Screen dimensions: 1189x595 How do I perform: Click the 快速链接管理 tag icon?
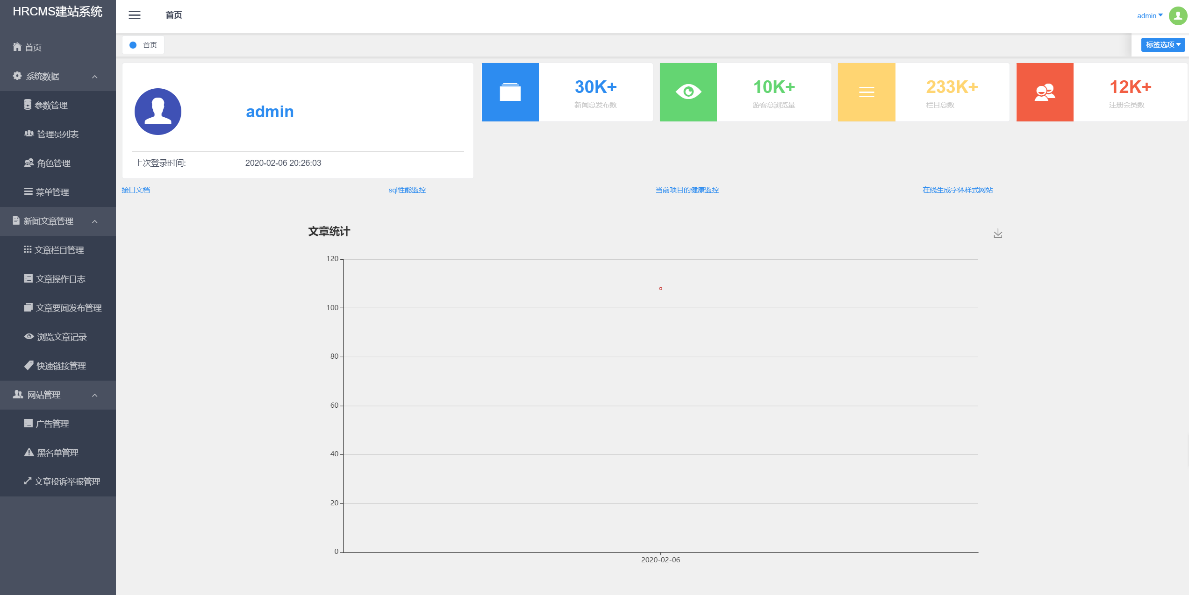tap(29, 366)
